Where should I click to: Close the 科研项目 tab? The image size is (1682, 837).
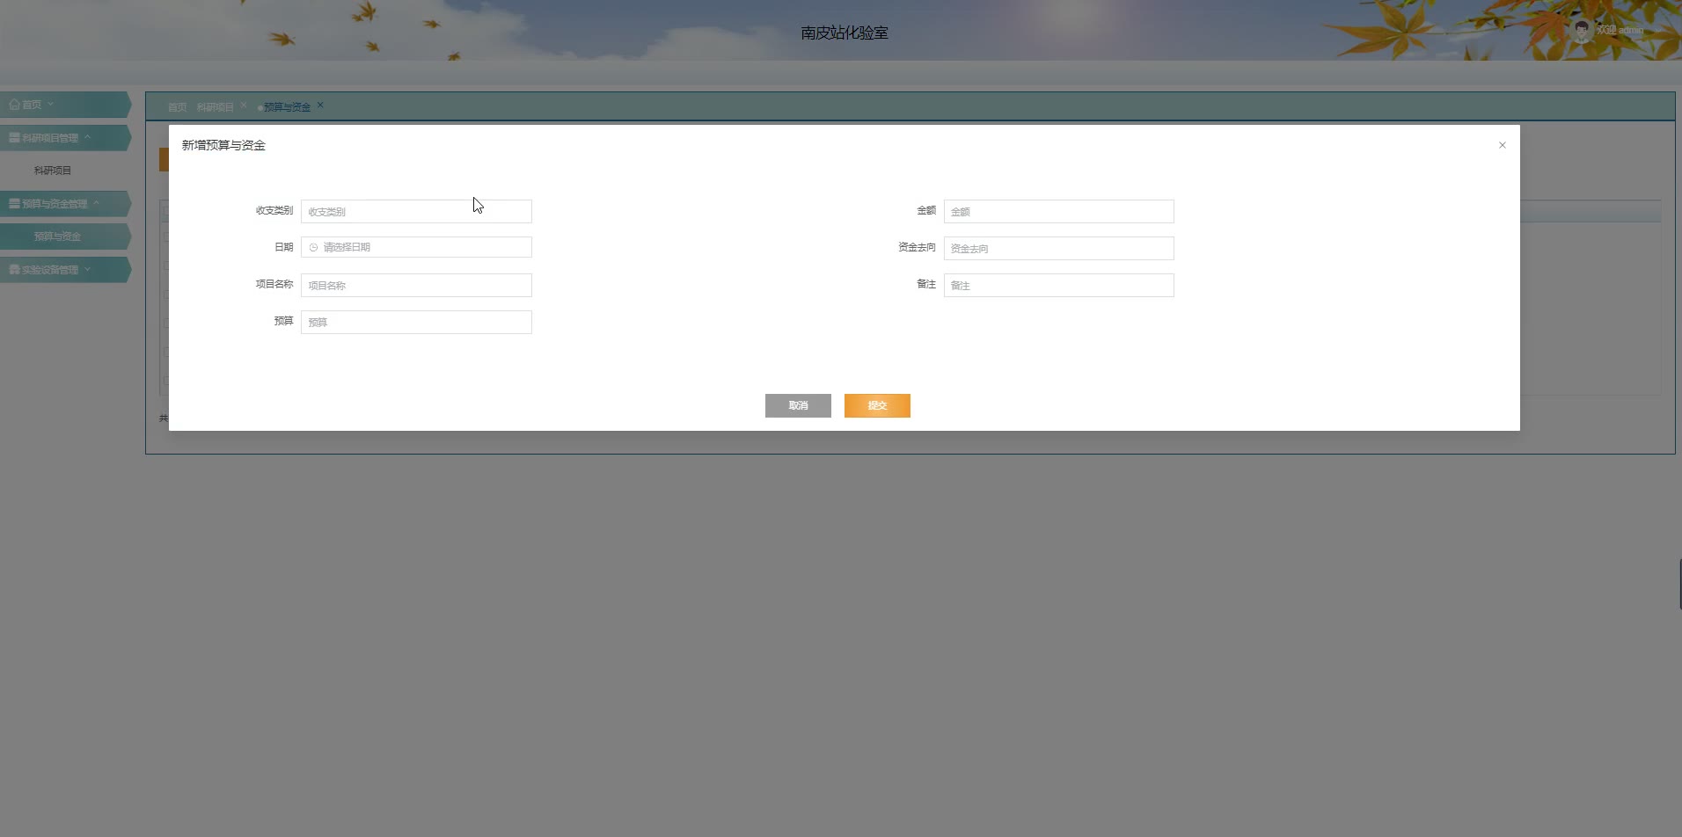(x=244, y=106)
